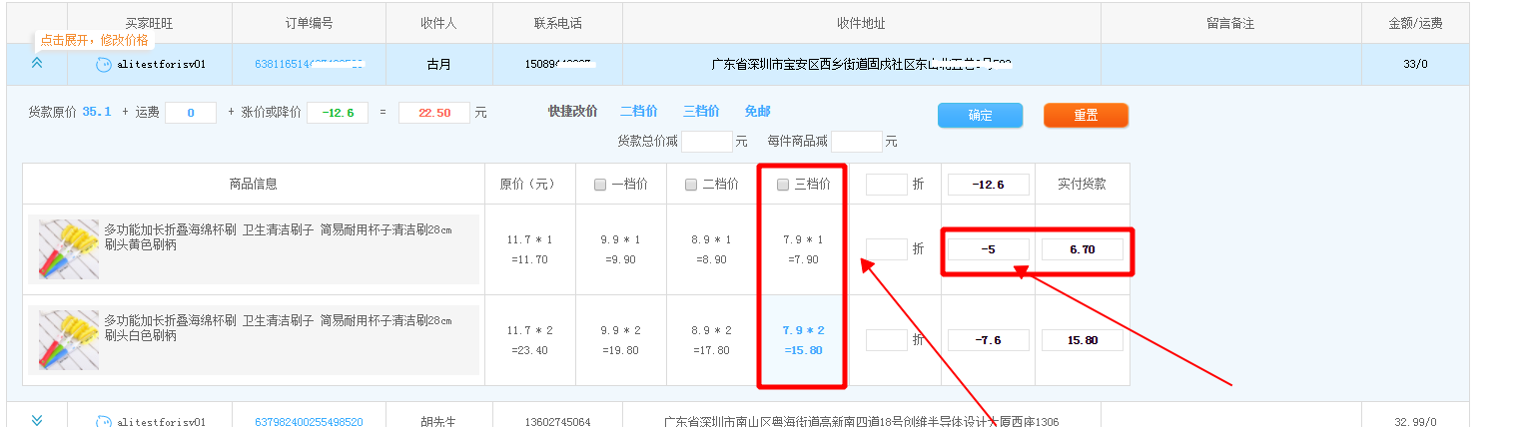Click the Wangwang icon in 胡先生 order row
This screenshot has height=427, width=1514.
103,422
